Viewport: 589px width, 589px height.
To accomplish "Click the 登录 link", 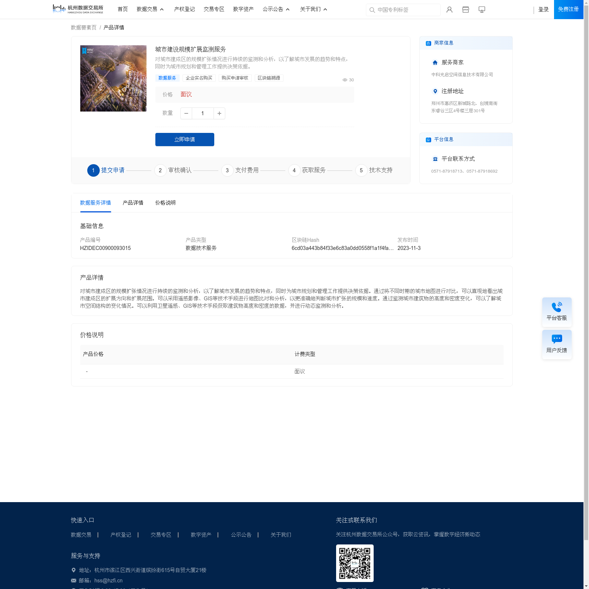I will [x=543, y=10].
